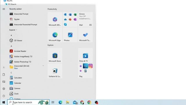Image resolution: width=186 pixels, height=105 pixels.
Task: Jump to letter A section header
Action: tap(11, 46)
